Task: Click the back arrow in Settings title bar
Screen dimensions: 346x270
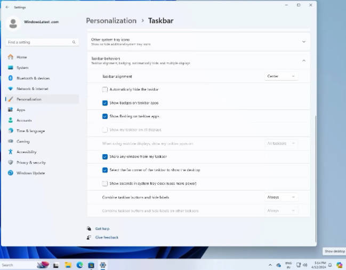Action: [7, 7]
